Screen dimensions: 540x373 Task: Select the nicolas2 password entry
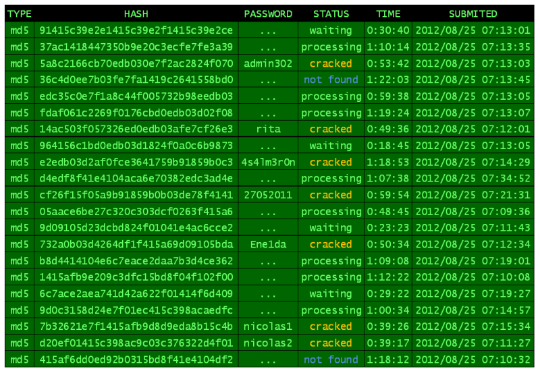point(268,343)
